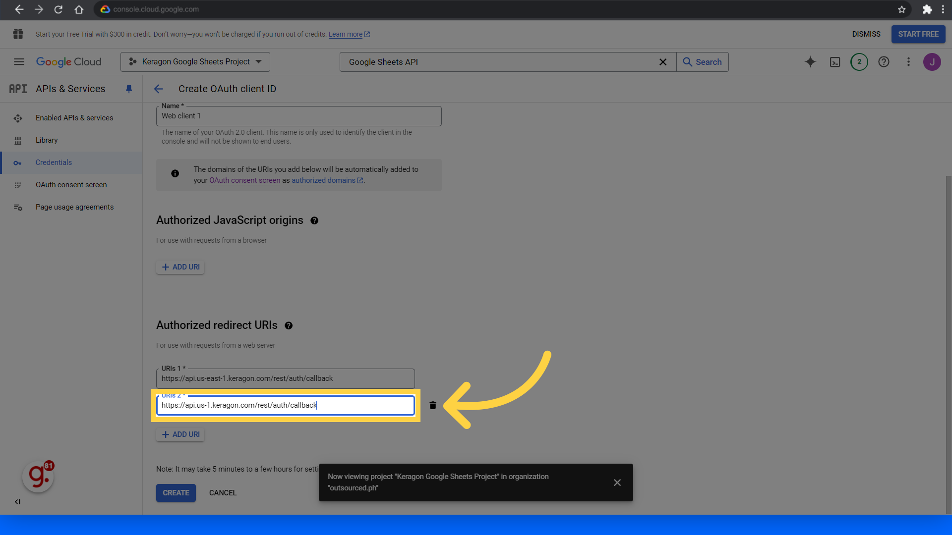This screenshot has width=952, height=535.
Task: Open the browser home page
Action: click(x=78, y=9)
